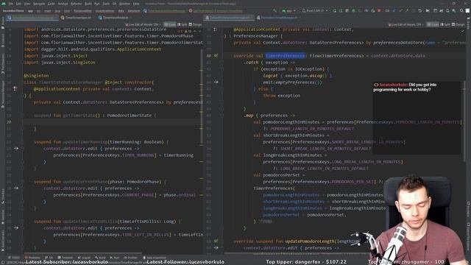Click the green rerun app icon
Image resolution: width=471 pixels, height=265 pixels.
334,10
